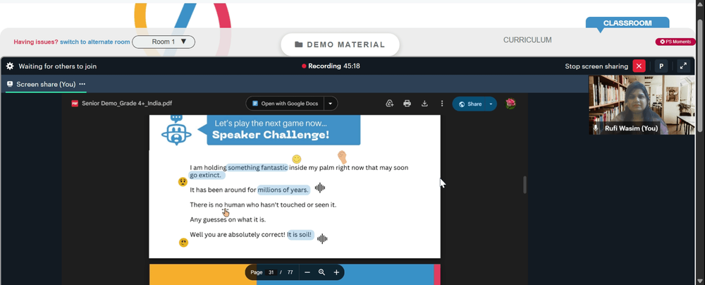Zoom in with the plus icon
705x285 pixels.
(336, 272)
